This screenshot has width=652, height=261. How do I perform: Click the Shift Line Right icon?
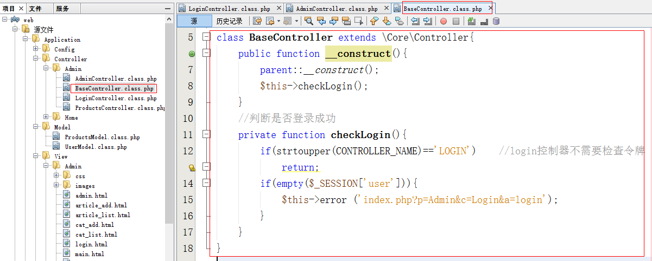(x=428, y=21)
